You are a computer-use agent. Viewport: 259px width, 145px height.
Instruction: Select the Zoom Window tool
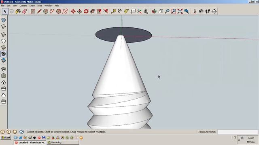(174, 11)
